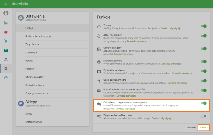The height and width of the screenshot is (135, 213).
Task: Open Dowiedz się więcej link for Zegar rejestrujący
Action: tap(137, 42)
